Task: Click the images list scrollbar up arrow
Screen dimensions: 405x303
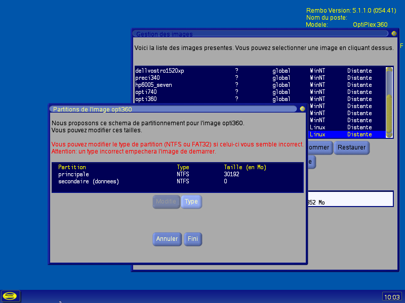Action: [389, 70]
